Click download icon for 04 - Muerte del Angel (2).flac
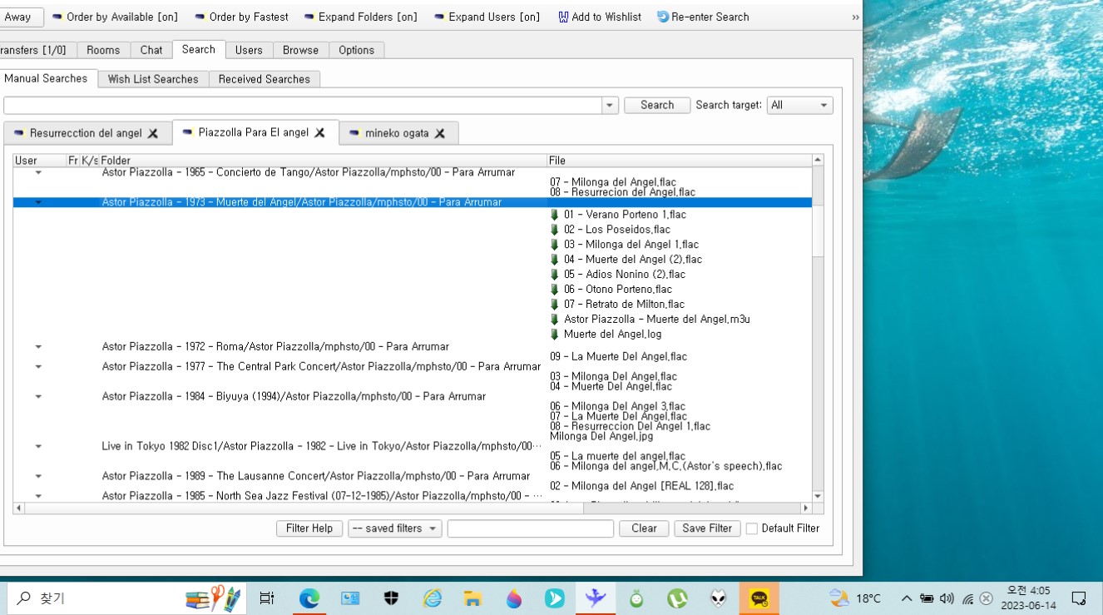The width and height of the screenshot is (1103, 615). tap(555, 260)
